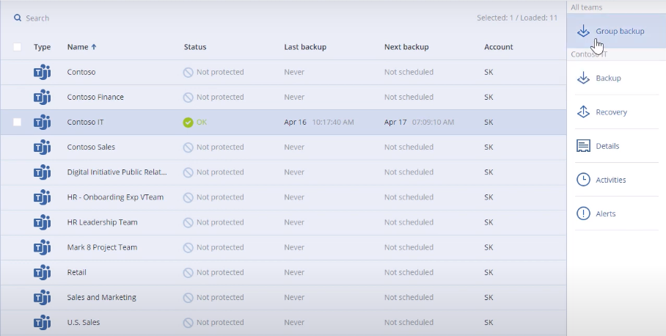
Task: Select the Contoso Sales team name
Action: 91,147
